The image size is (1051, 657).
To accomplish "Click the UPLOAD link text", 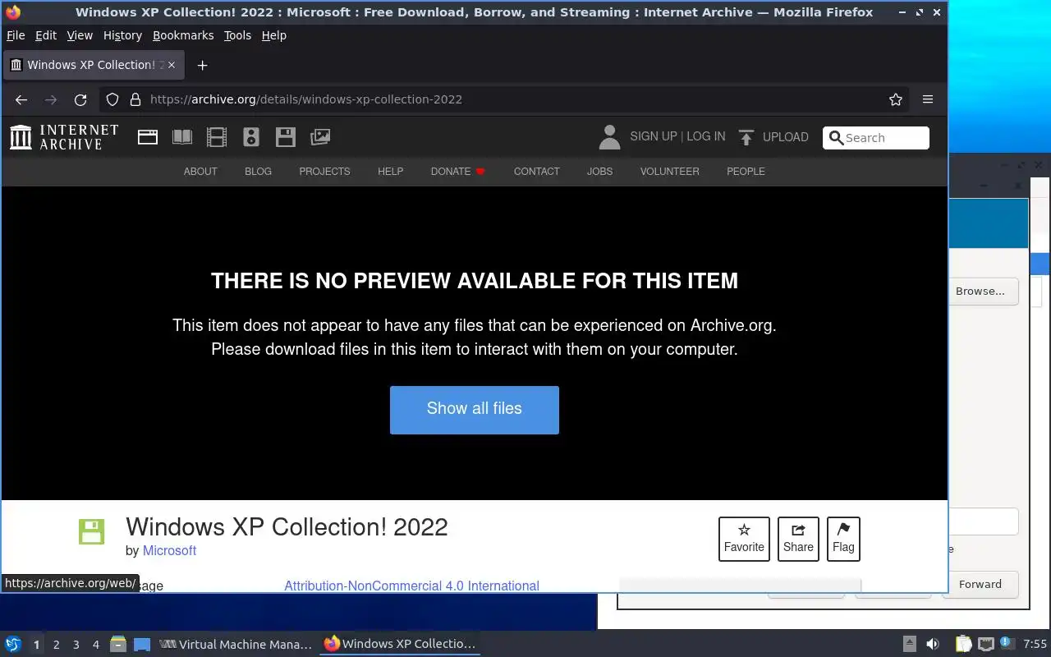I will 786,137.
